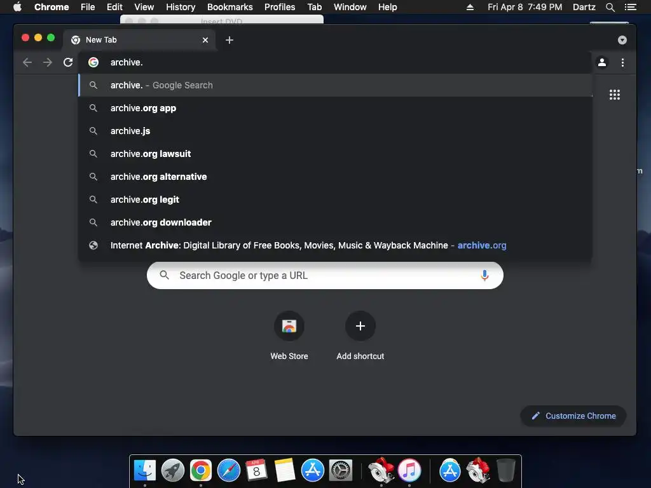Select the 'archive.org lawsuit' suggestion
Viewport: 651px width, 488px height.
point(336,154)
